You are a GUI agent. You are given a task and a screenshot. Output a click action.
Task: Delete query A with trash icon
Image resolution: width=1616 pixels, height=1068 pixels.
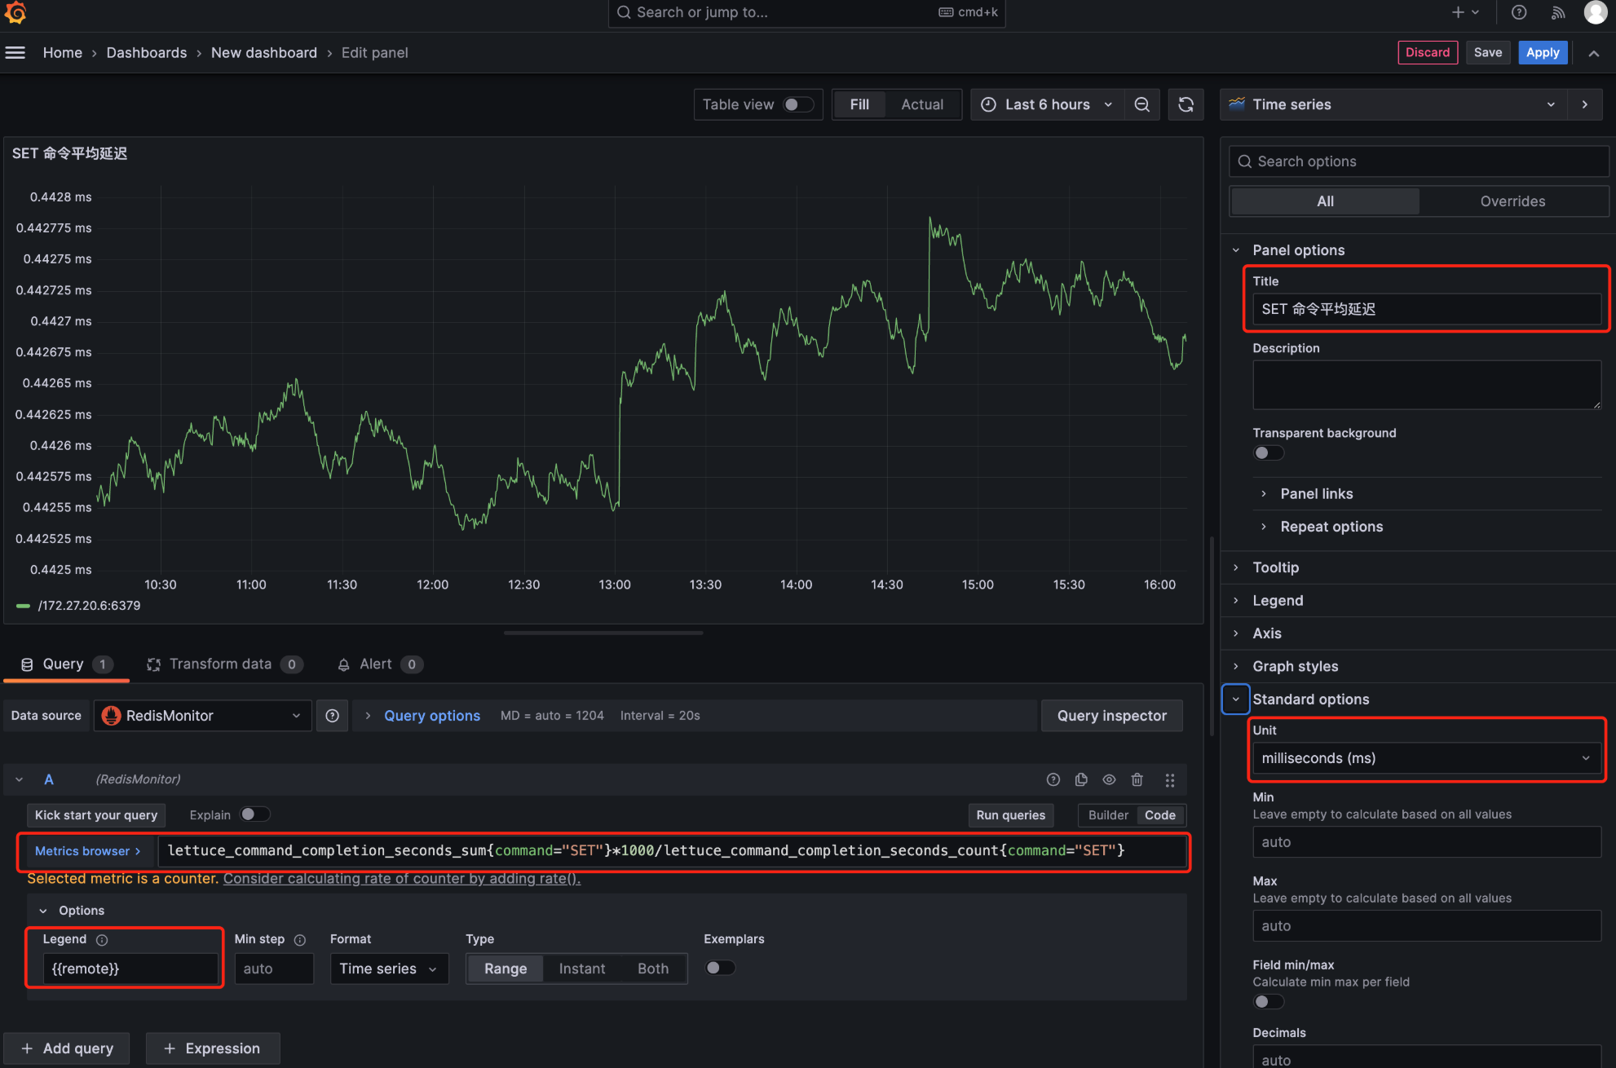1137,780
